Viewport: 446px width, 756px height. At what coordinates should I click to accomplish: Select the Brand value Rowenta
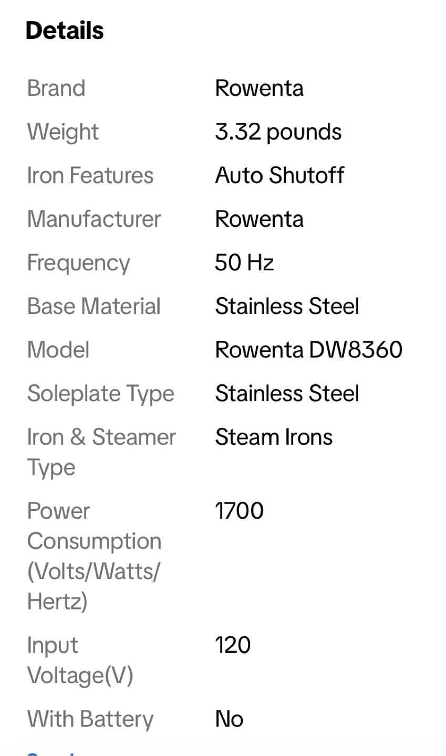tap(259, 88)
